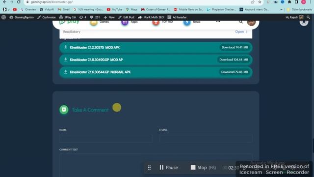Open the updates counter showing 4
314x177 pixels.
tap(83, 17)
